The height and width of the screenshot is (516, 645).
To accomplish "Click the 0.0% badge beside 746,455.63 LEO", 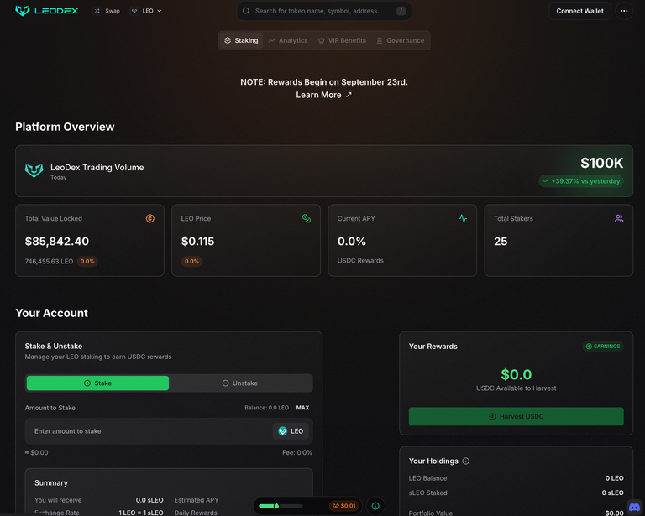I will point(87,261).
